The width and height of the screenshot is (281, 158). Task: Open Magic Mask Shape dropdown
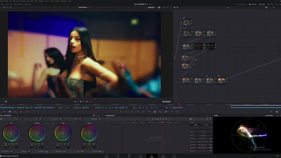206,133
